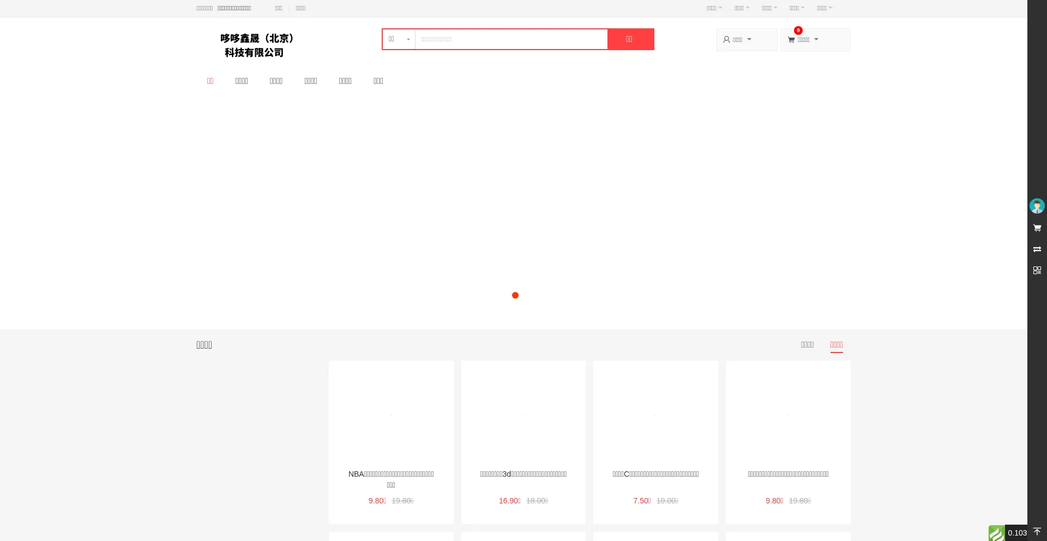Switch to the gray product section tab

click(x=807, y=345)
